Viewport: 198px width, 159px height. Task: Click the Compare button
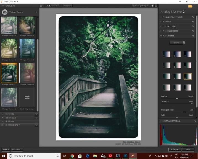pyautogui.click(x=68, y=6)
